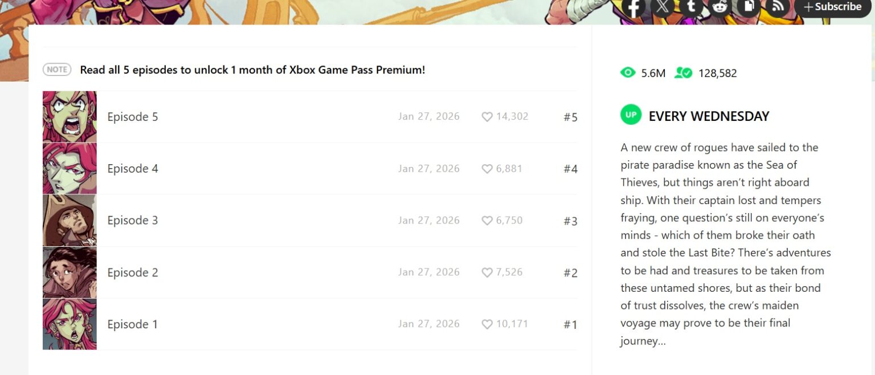The image size is (875, 375).
Task: Click the Subscribe button
Action: click(833, 7)
